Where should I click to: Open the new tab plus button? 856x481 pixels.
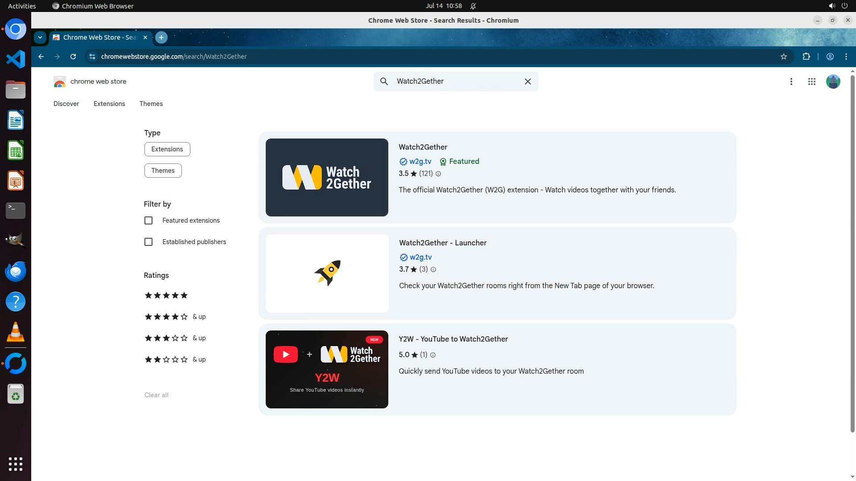tap(161, 37)
